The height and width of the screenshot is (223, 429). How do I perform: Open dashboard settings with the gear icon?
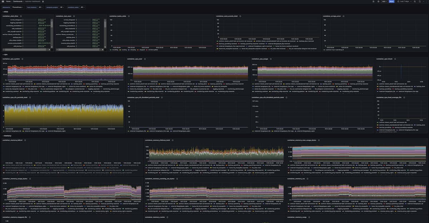(378, 1)
